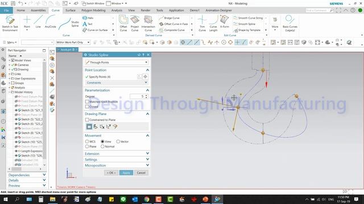Click the Apply button
Image resolution: width=364 pixels, height=204 pixels.
(126, 173)
